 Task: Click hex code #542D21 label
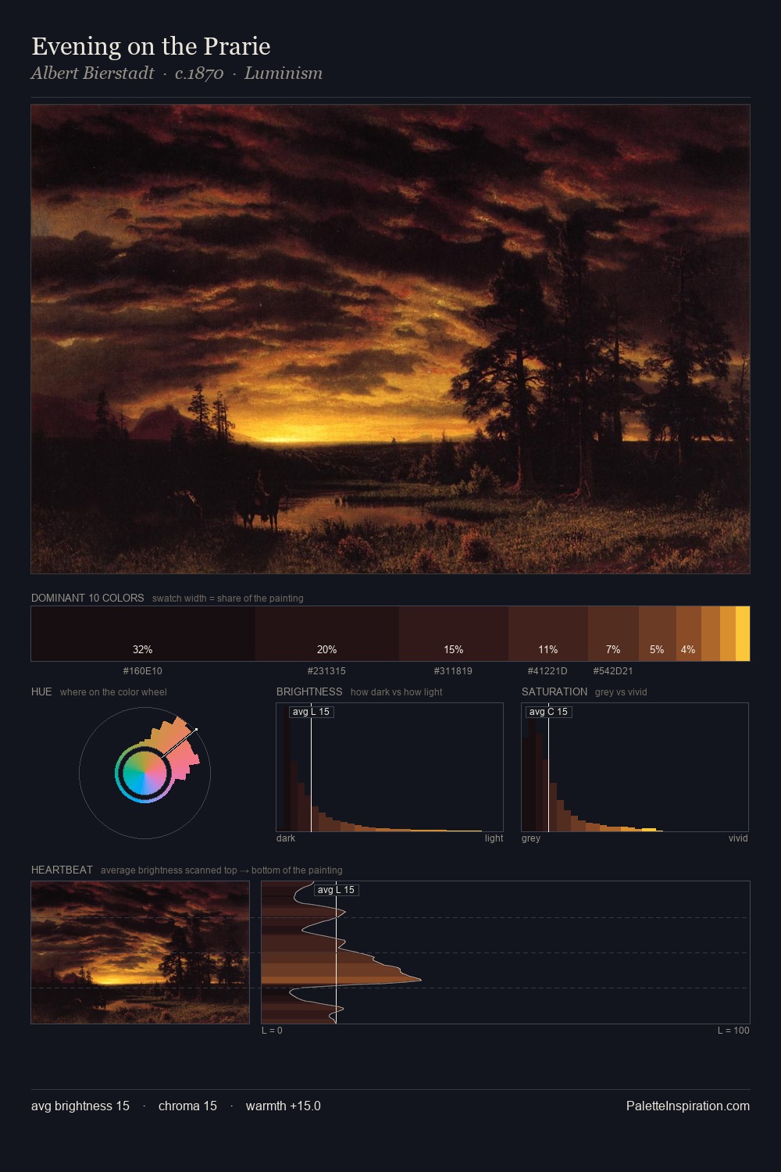pyautogui.click(x=613, y=671)
